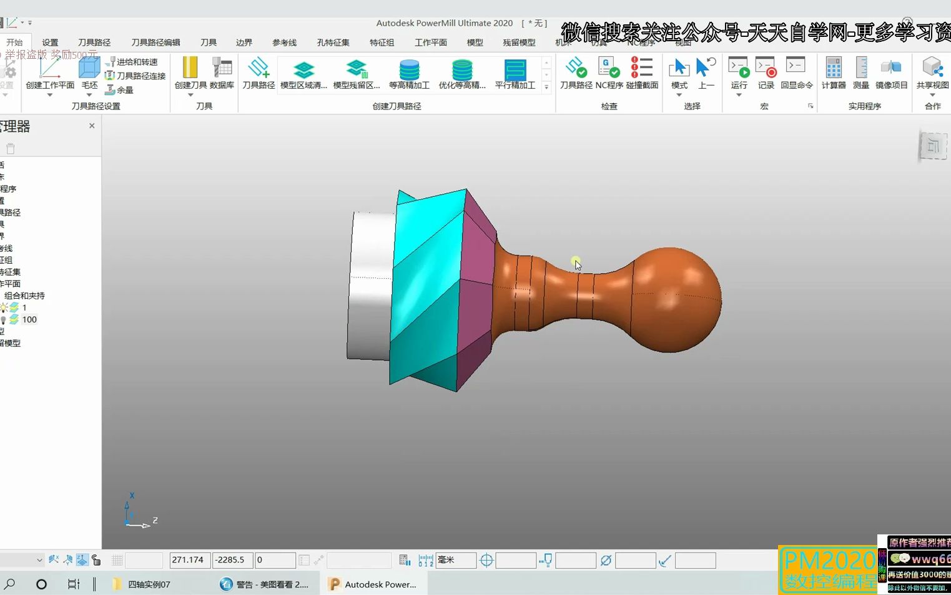Screen dimensions: 951x595
Task: Click the 刀具路径 create toolpath icon
Action: [x=259, y=67]
